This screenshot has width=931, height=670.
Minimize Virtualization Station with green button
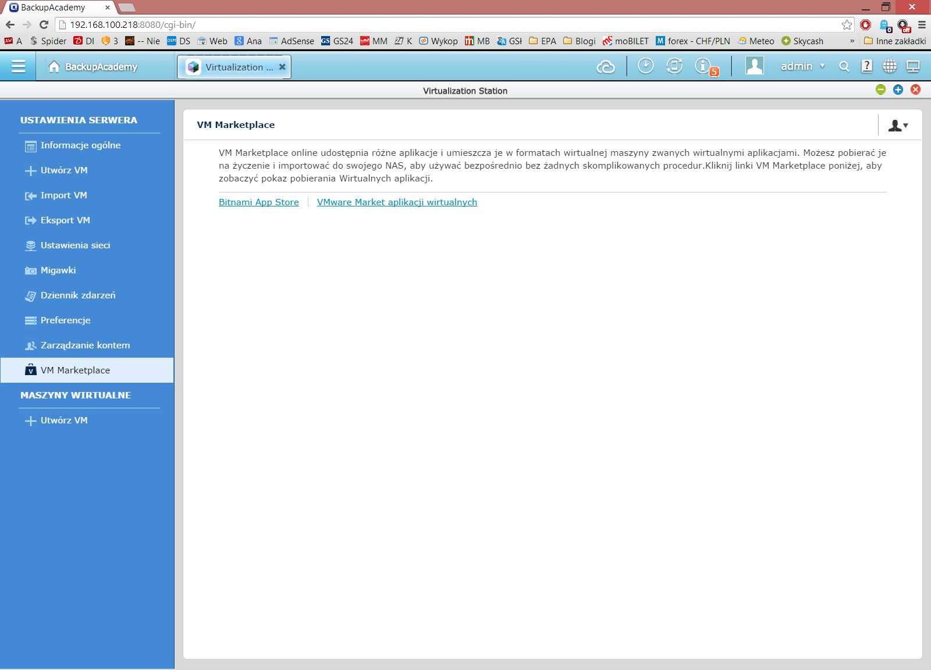880,90
